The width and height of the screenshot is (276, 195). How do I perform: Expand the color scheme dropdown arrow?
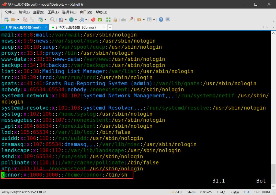(66, 19)
